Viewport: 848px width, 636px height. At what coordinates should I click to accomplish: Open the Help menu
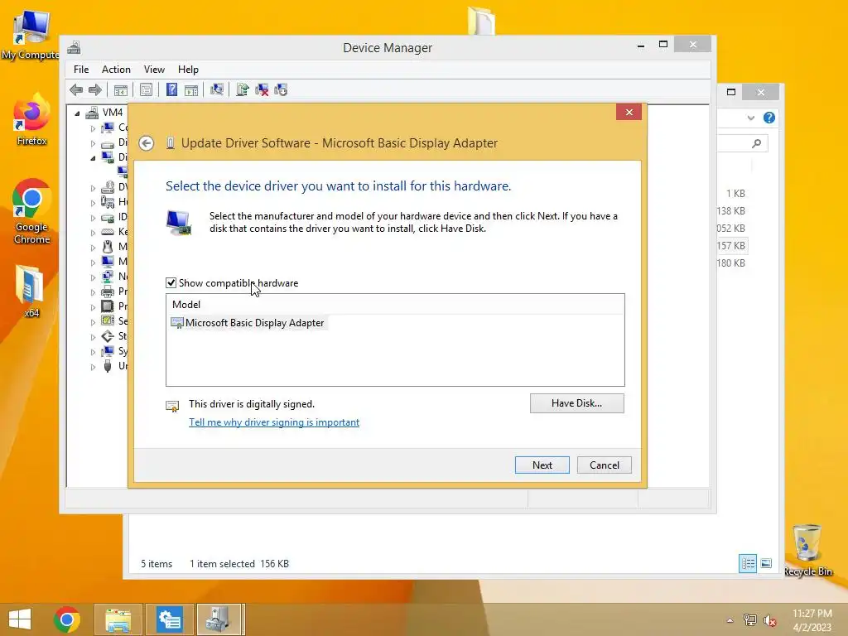(x=188, y=70)
